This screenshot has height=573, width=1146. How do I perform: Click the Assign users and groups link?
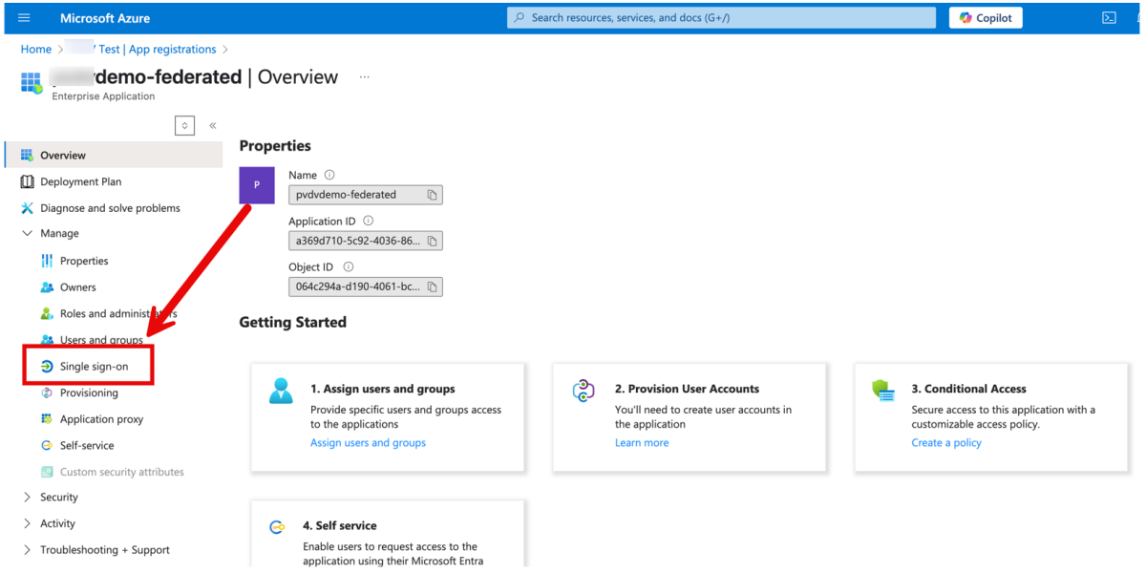point(368,443)
